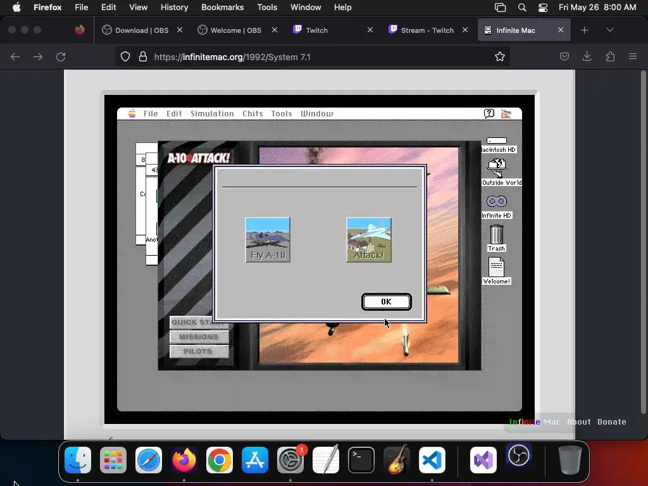Select the Attack! picture button

pyautogui.click(x=369, y=240)
